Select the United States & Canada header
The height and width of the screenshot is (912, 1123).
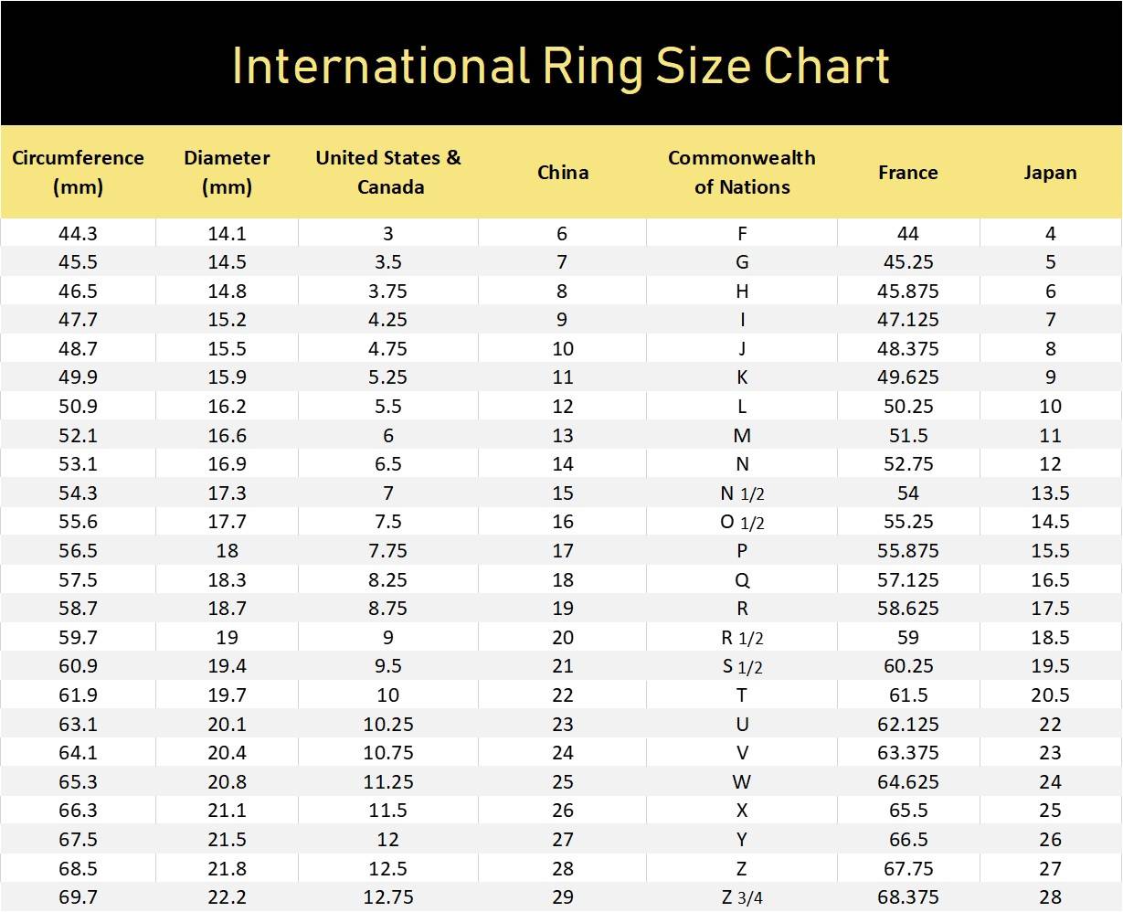tap(388, 172)
